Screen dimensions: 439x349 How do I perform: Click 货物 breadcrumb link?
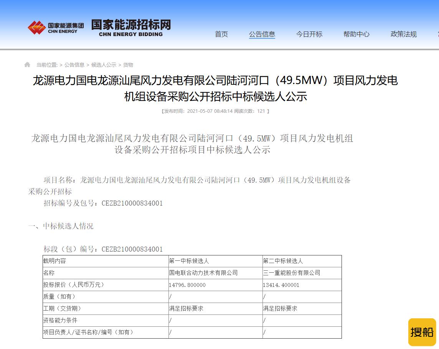coord(128,65)
